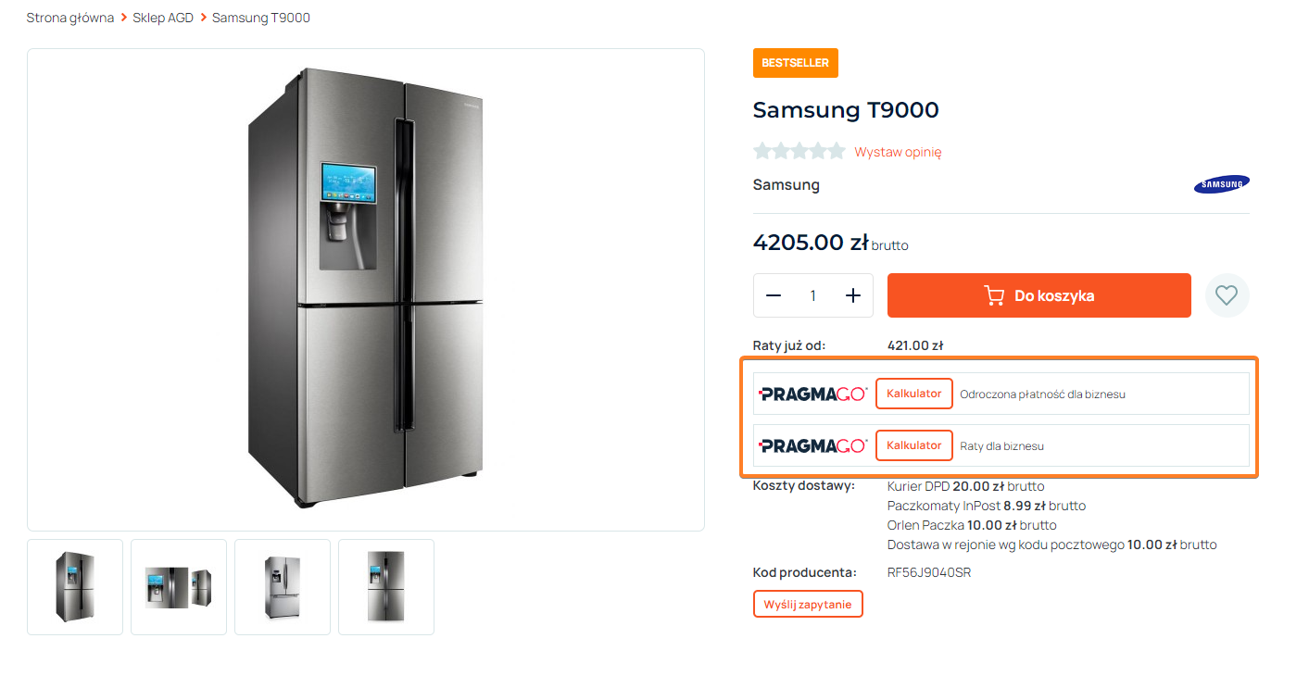The height and width of the screenshot is (676, 1309).
Task: Add product with Do koszyka button
Action: click(1038, 295)
